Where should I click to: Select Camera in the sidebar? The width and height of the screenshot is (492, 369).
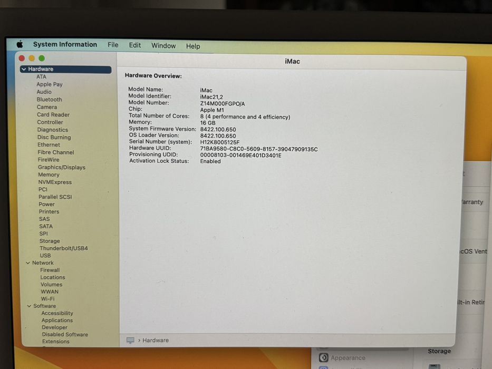point(47,107)
